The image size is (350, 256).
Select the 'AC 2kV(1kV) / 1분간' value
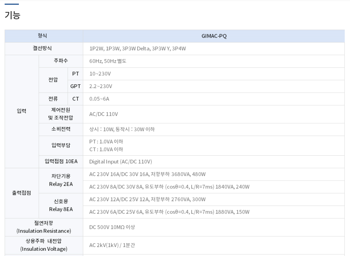[112, 245]
